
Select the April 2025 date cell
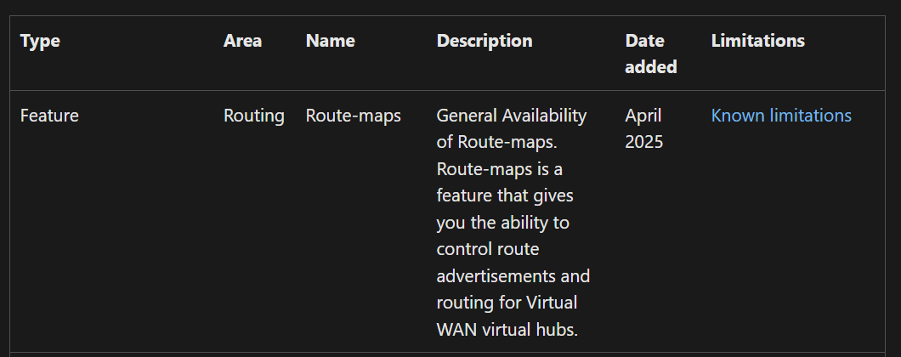643,128
